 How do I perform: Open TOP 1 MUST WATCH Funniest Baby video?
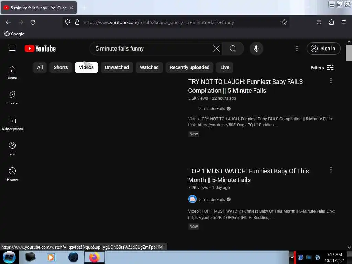[249, 176]
